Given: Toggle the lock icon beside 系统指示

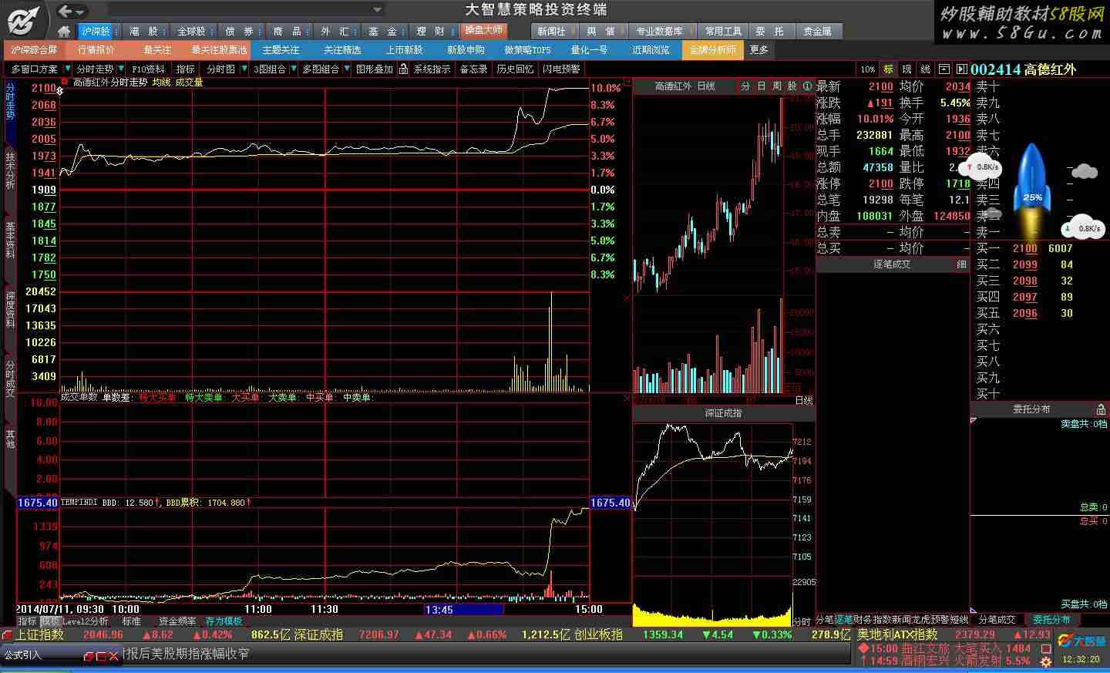Looking at the screenshot, I should [x=404, y=69].
